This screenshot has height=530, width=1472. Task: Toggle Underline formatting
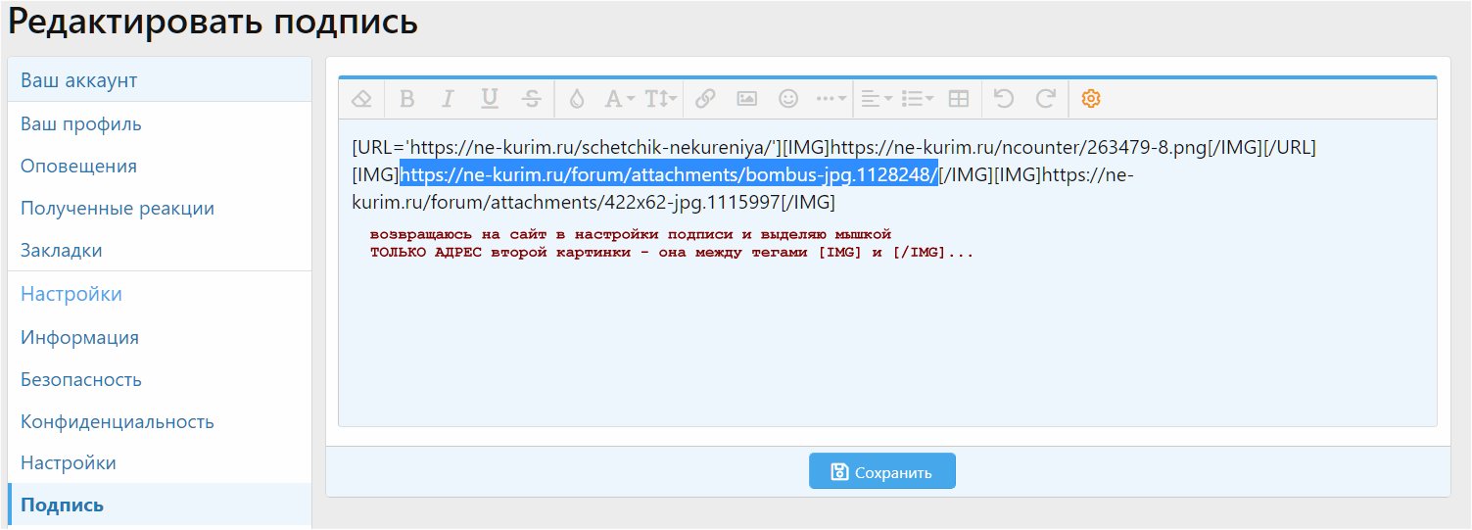(x=490, y=98)
